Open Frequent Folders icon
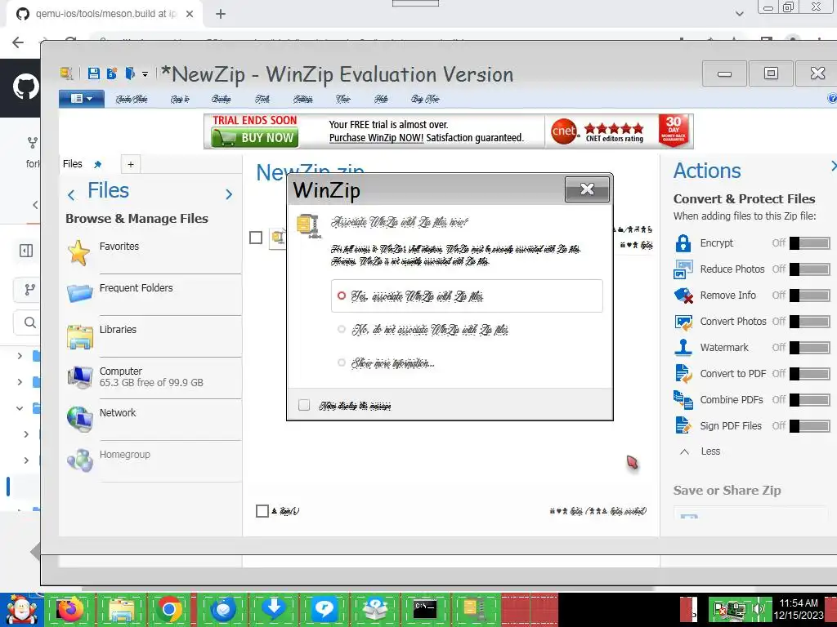837x627 pixels. pos(80,293)
